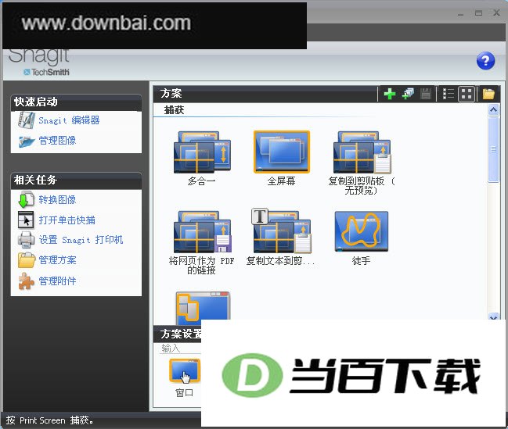The height and width of the screenshot is (429, 508).
Task: Open the Snagit 编辑器 icon
Action: coord(27,120)
